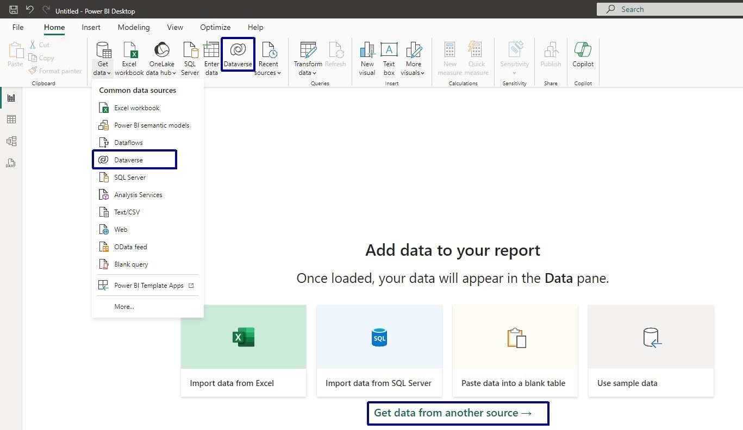Click Paste data into a blank table

tap(515, 351)
